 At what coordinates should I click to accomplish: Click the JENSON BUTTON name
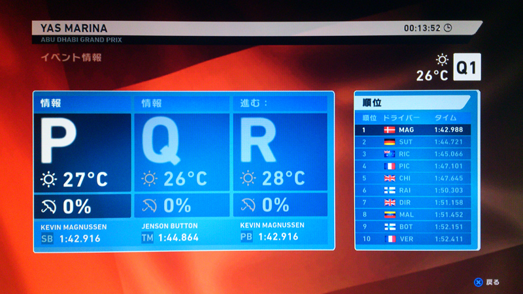170,226
